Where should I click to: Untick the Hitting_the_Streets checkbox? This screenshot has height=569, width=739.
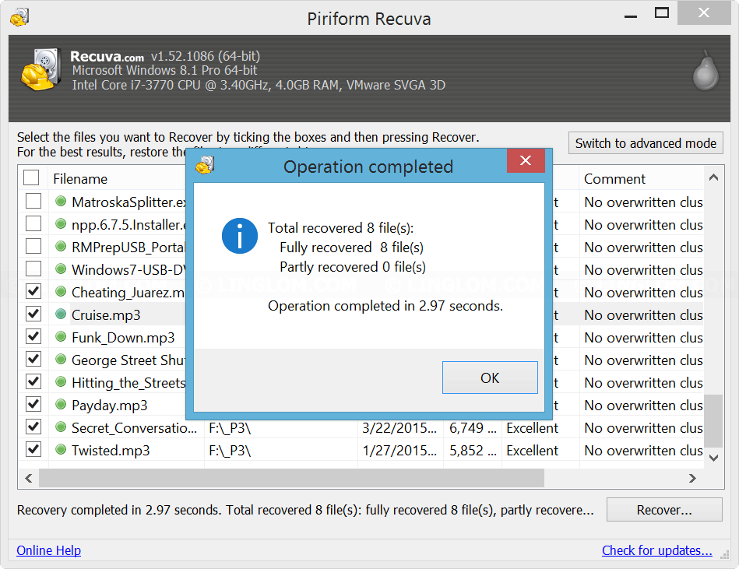[33, 381]
